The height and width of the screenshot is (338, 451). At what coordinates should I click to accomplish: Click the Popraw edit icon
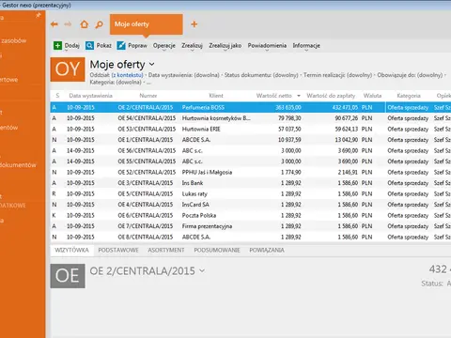pyautogui.click(x=121, y=46)
